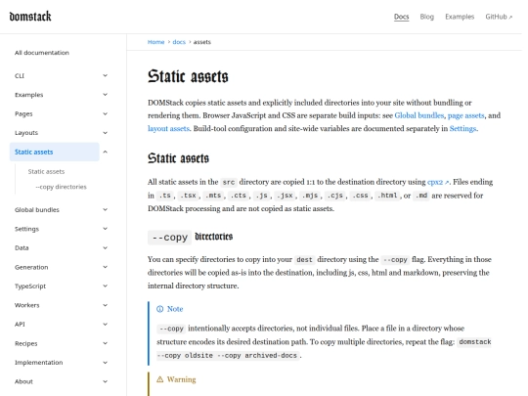Click the Note info icon
Viewport: 528px width, 396px height.
(x=160, y=309)
